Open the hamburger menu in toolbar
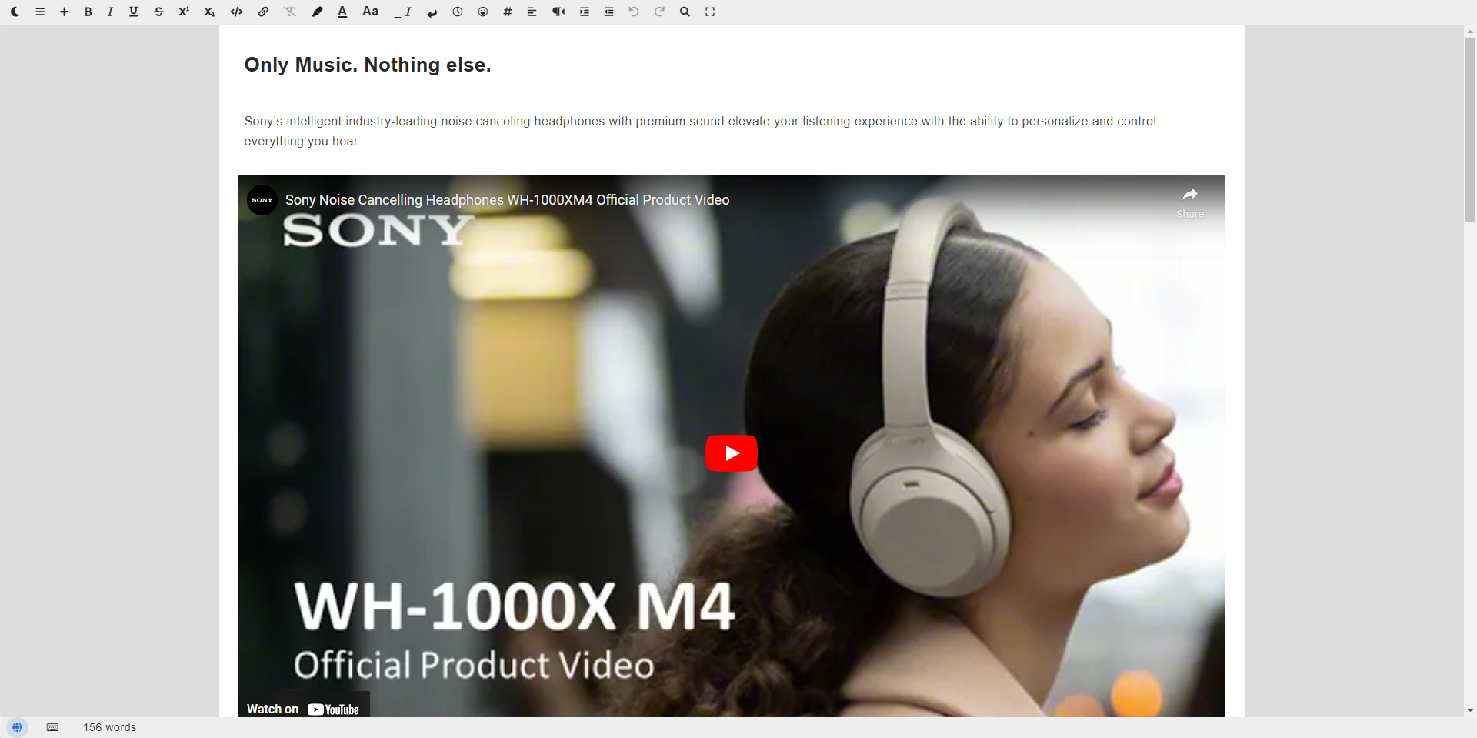Screen dimensions: 1477x738 point(40,12)
